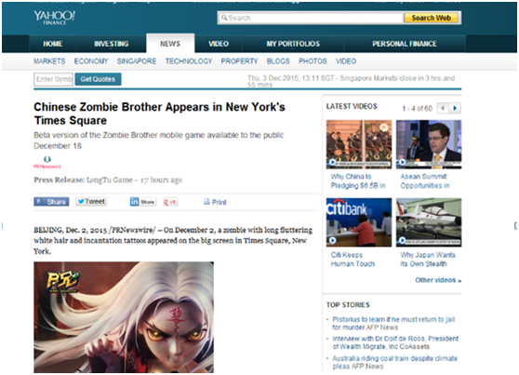This screenshot has height=375, width=519.
Task: Click the Yahoo Finance logo
Action: 55,18
